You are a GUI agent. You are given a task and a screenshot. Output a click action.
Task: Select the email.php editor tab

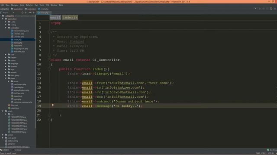[x=44, y=12]
